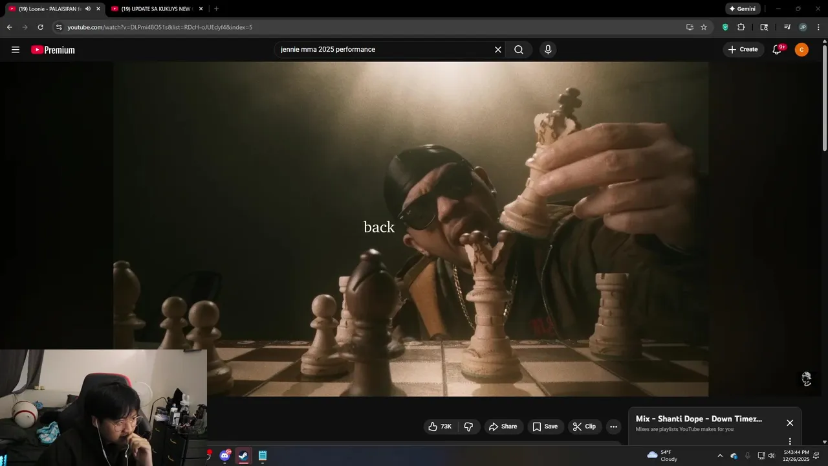
Task: Bookmark this page with the star
Action: pos(704,27)
